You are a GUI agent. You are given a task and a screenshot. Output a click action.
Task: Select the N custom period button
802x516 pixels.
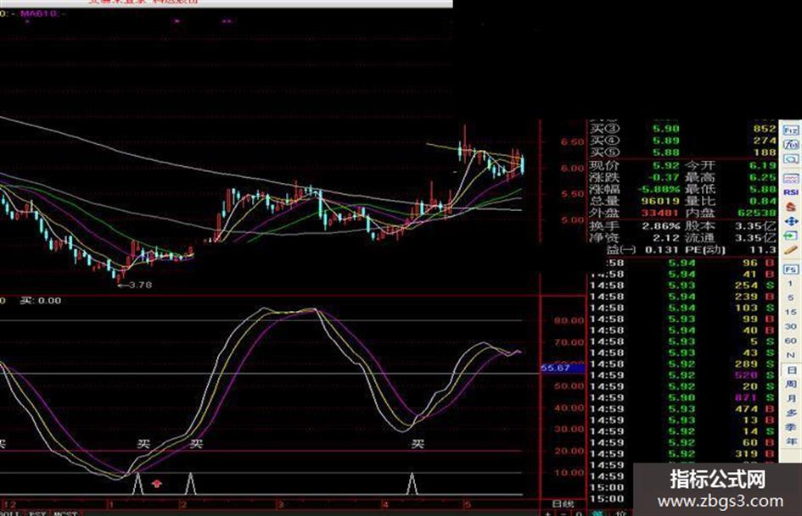791,354
